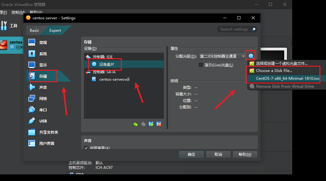The height and width of the screenshot is (181, 326).
Task: Minimize the centos-server Settings dialog
Action: pyautogui.click(x=225, y=18)
